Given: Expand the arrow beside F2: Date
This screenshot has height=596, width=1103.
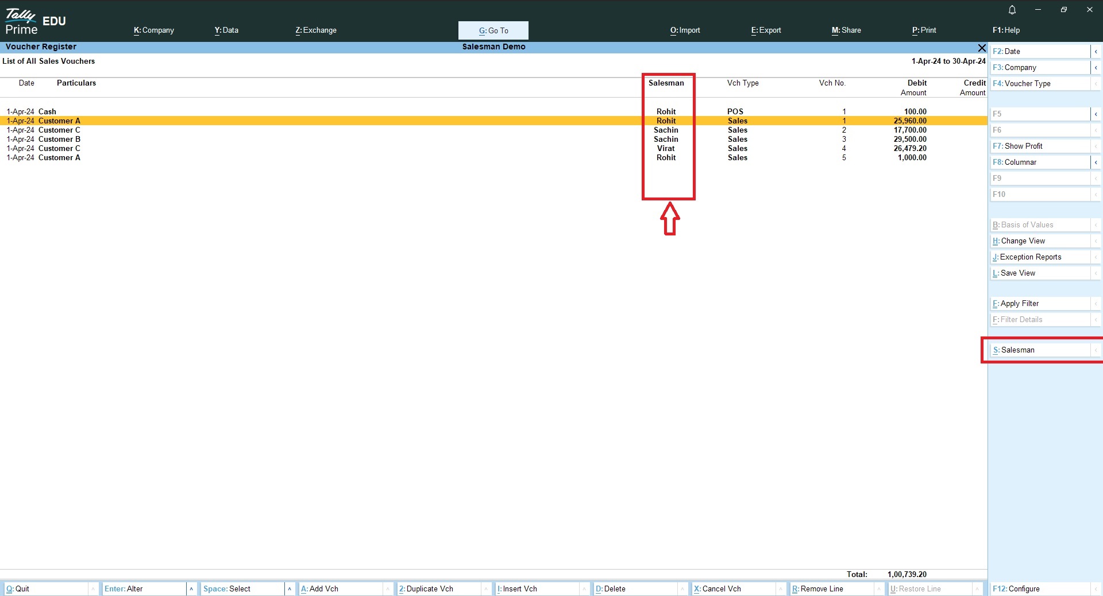Looking at the screenshot, I should coord(1096,52).
